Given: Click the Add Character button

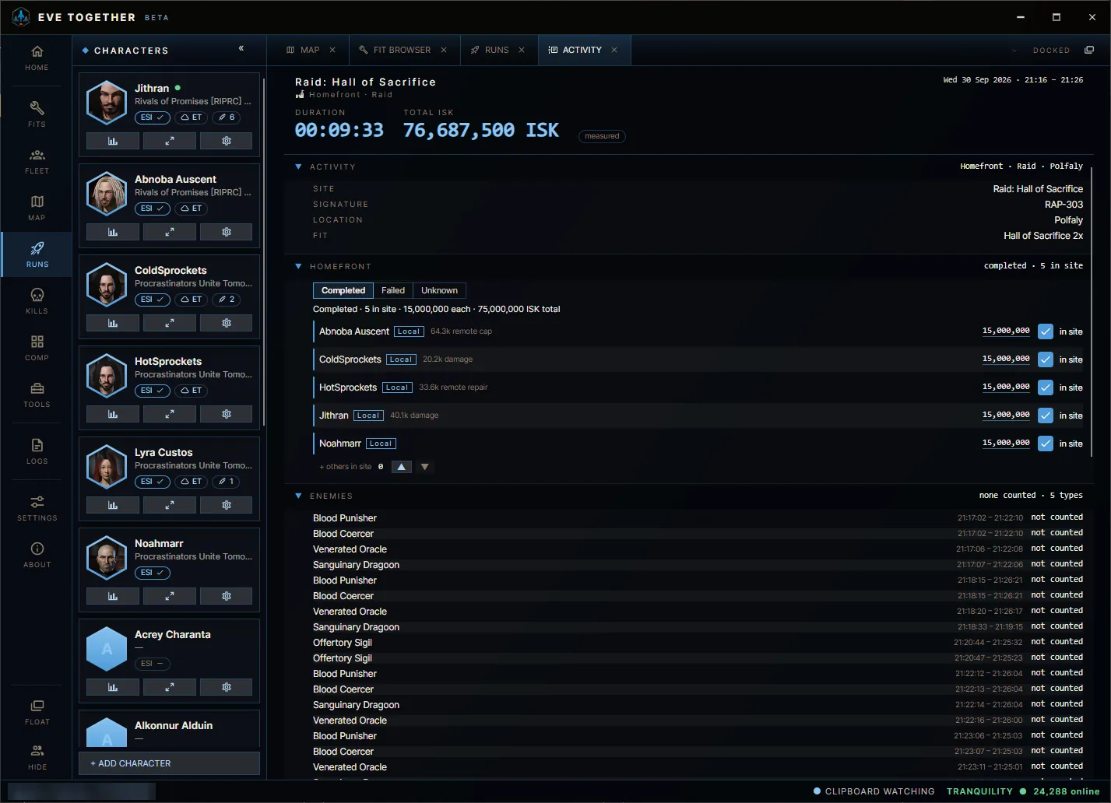Looking at the screenshot, I should pos(169,763).
